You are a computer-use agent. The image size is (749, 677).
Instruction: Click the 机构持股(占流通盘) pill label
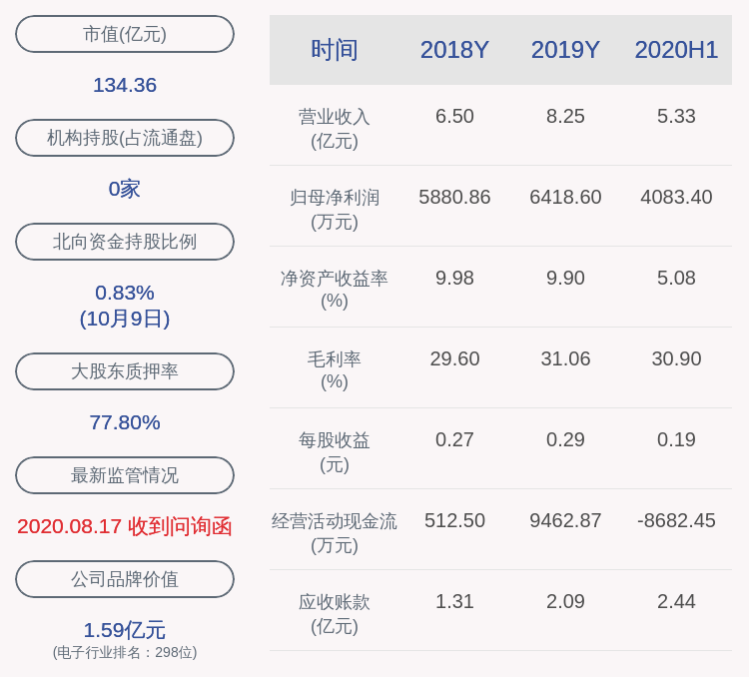tap(125, 138)
